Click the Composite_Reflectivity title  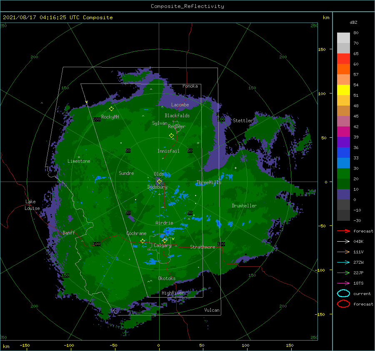[187, 6]
